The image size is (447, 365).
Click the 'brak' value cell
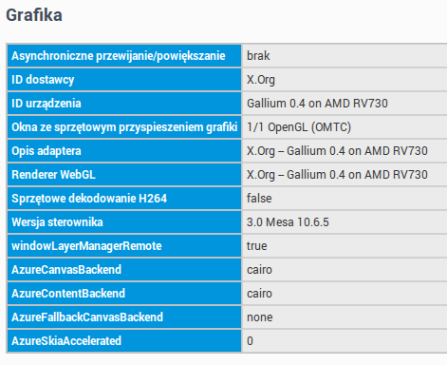coord(345,56)
